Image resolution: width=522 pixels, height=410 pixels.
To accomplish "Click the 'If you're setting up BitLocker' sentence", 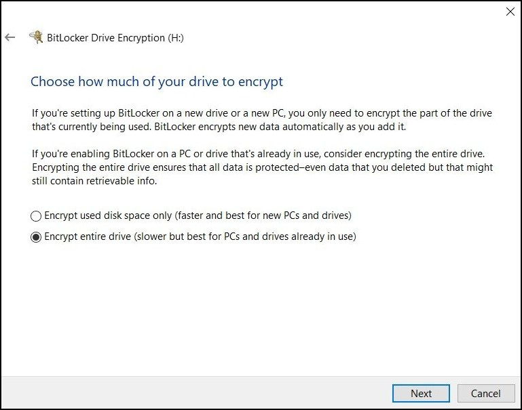I will pyautogui.click(x=262, y=113).
